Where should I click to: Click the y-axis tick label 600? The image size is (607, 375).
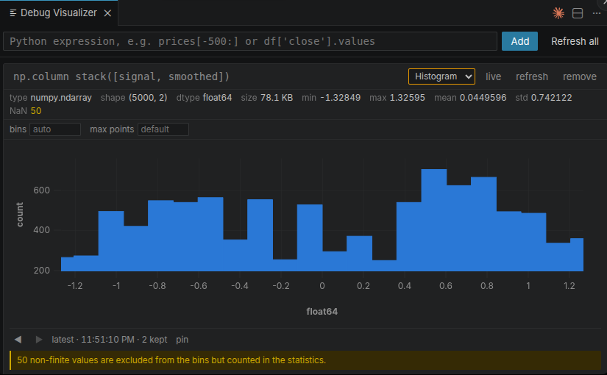pos(41,190)
